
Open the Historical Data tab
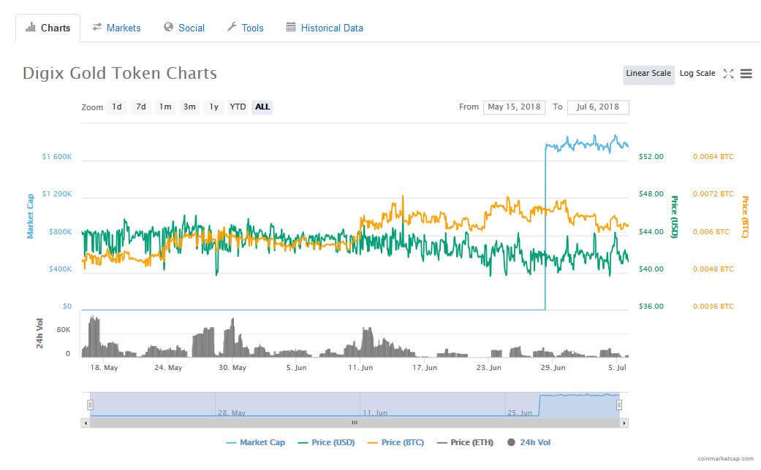point(325,28)
